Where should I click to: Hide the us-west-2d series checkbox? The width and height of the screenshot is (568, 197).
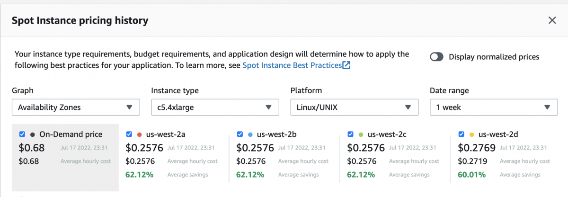[x=461, y=134]
